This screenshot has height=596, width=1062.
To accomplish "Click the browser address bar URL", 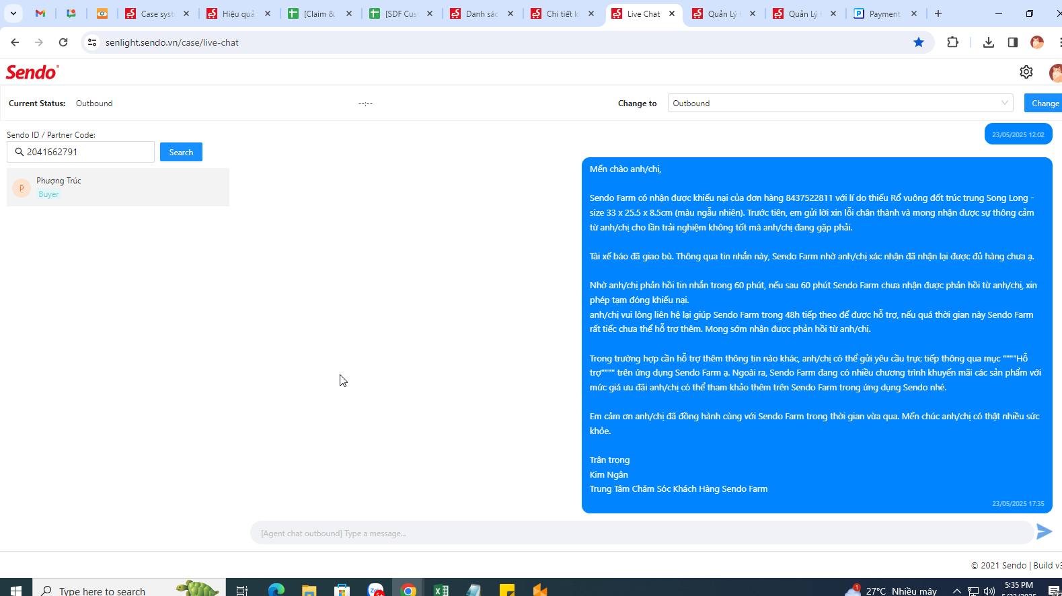I will (172, 42).
